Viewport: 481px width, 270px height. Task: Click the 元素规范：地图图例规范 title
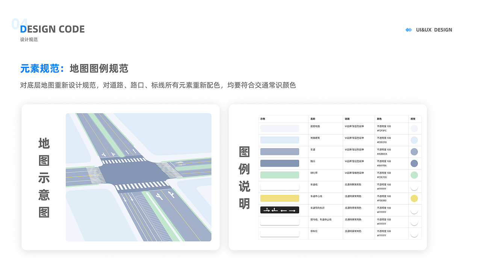click(x=74, y=69)
